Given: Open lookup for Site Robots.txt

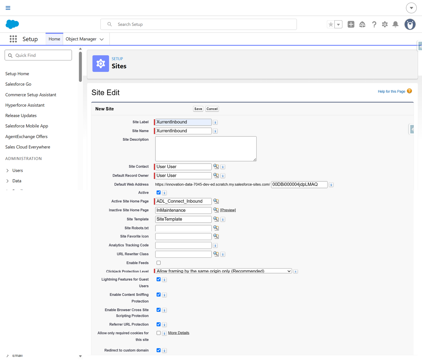Looking at the screenshot, I should tap(216, 228).
